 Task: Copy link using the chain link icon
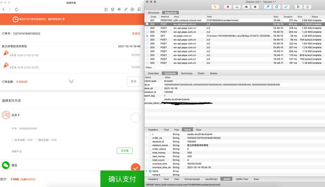126,9
